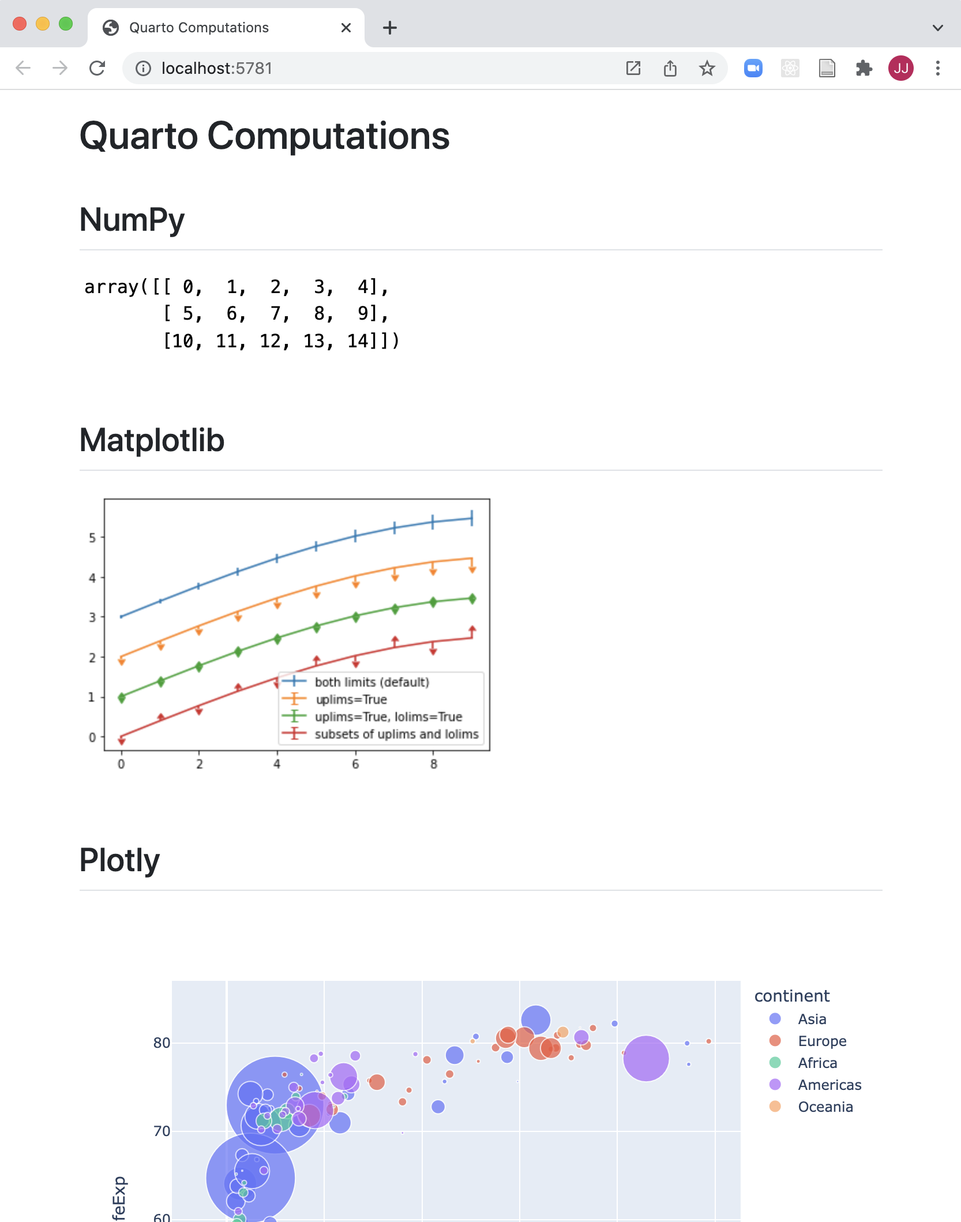Open the Extensions puzzle-piece icon
The height and width of the screenshot is (1222, 961).
pos(864,68)
